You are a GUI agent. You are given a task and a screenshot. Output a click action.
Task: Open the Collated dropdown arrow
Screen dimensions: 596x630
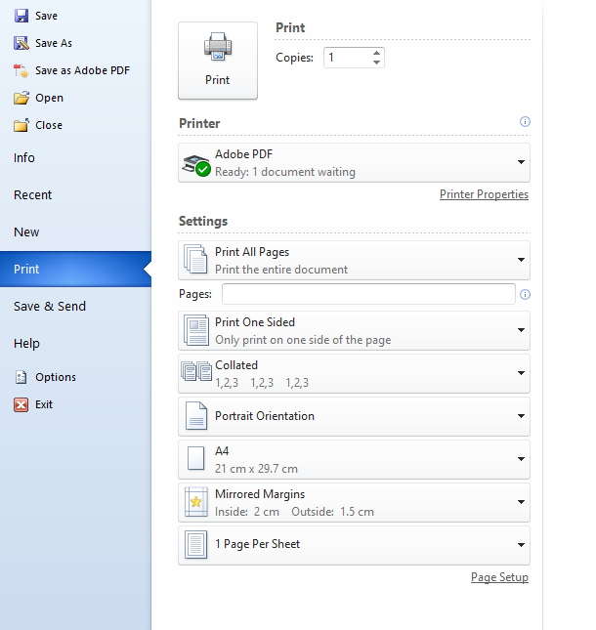tap(521, 373)
